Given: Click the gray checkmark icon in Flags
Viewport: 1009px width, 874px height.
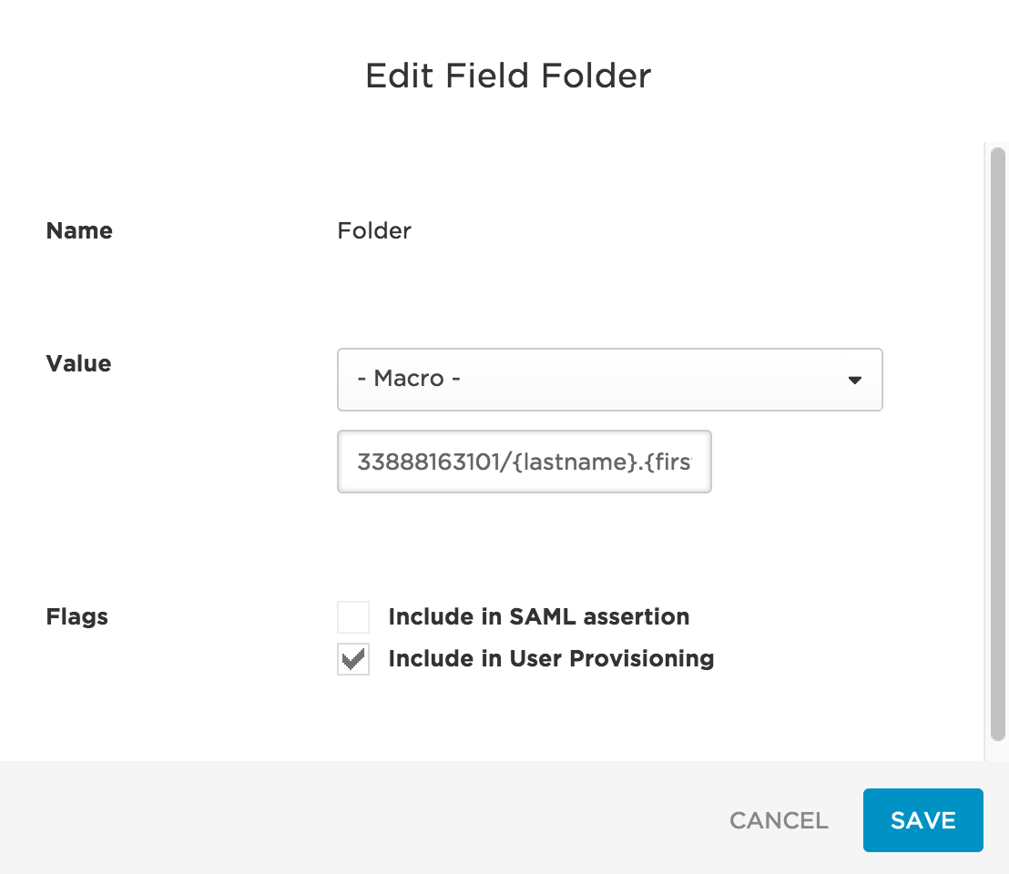Looking at the screenshot, I should click(x=353, y=659).
